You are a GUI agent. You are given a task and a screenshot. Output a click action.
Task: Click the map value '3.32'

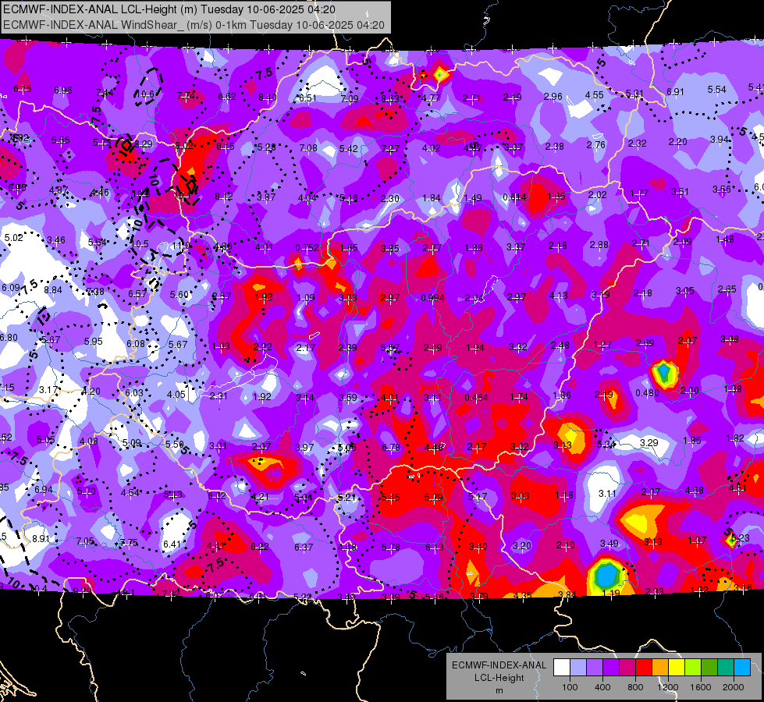[x=518, y=347]
